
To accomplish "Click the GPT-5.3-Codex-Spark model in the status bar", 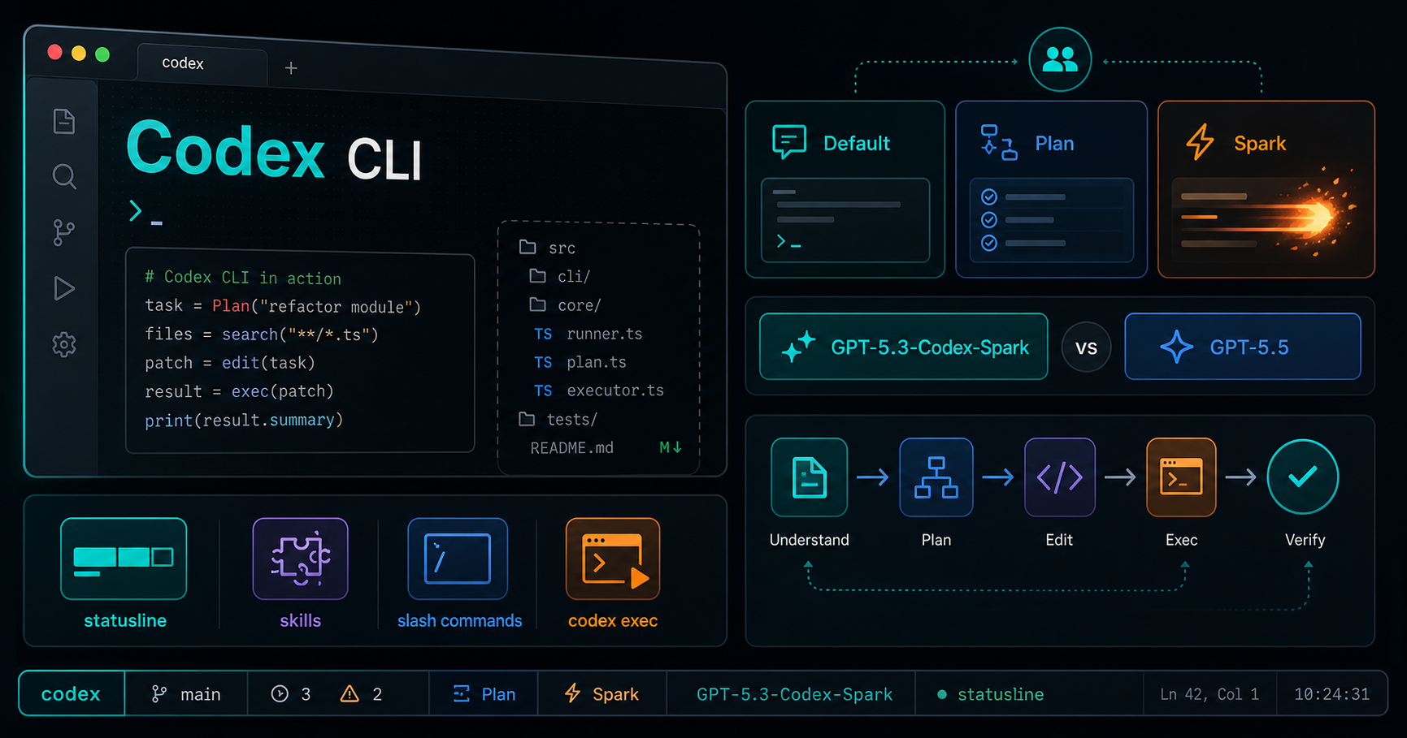I will (794, 694).
